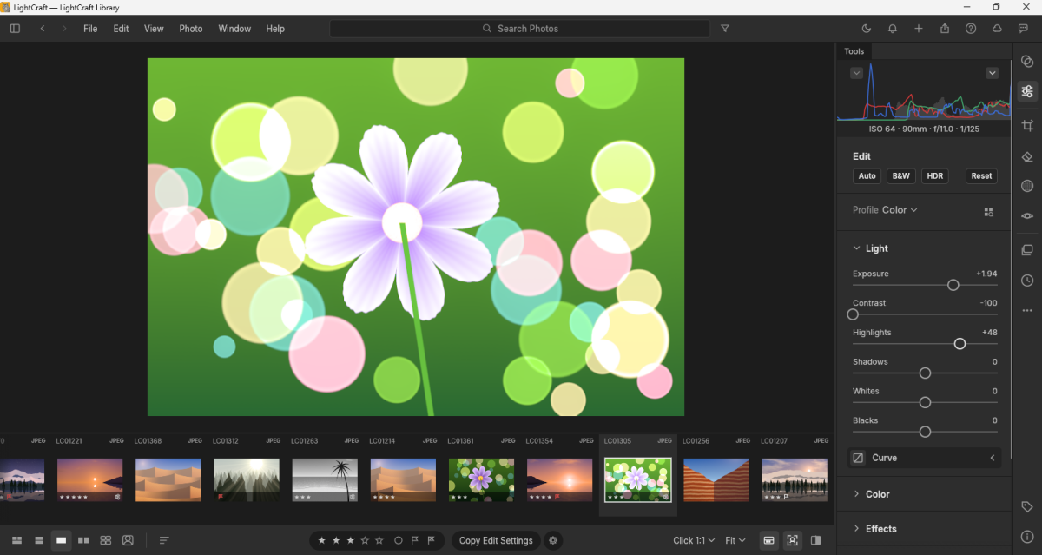Select the Crop tool in the right sidebar
Viewport: 1042px width, 555px height.
[x=1027, y=126]
